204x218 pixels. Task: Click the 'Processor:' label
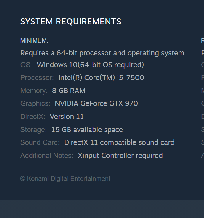pyautogui.click(x=37, y=78)
